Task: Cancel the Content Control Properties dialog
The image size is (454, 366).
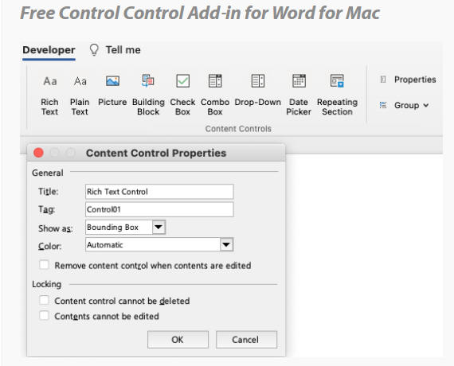Action: click(246, 340)
